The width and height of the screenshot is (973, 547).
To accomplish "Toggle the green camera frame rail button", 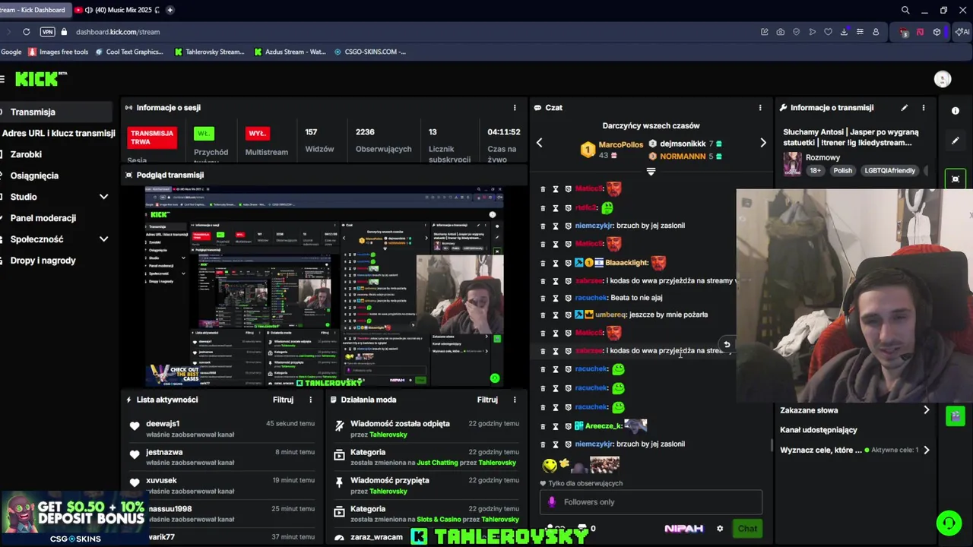I will [x=956, y=179].
